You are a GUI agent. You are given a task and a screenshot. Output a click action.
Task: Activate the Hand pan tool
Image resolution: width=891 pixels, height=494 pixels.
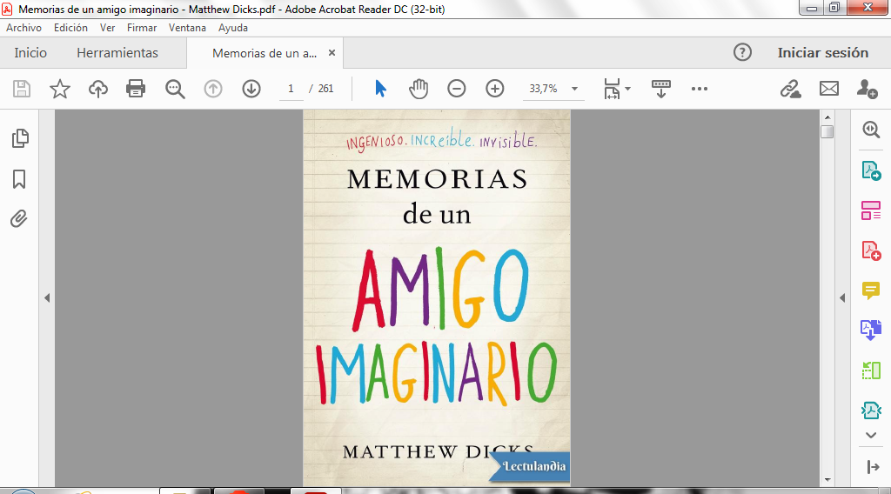coord(419,89)
